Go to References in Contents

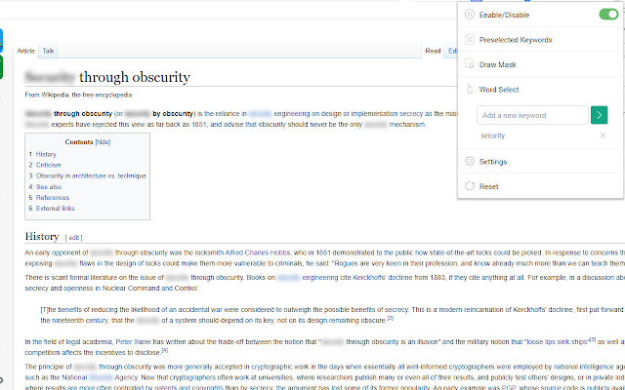pyautogui.click(x=53, y=197)
